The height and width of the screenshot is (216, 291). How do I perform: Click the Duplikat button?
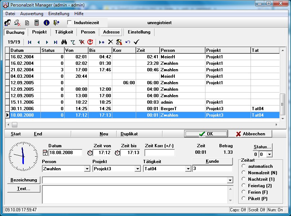(129, 134)
